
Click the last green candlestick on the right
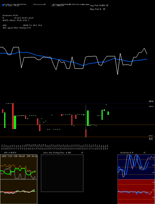pyautogui.click(x=108, y=113)
